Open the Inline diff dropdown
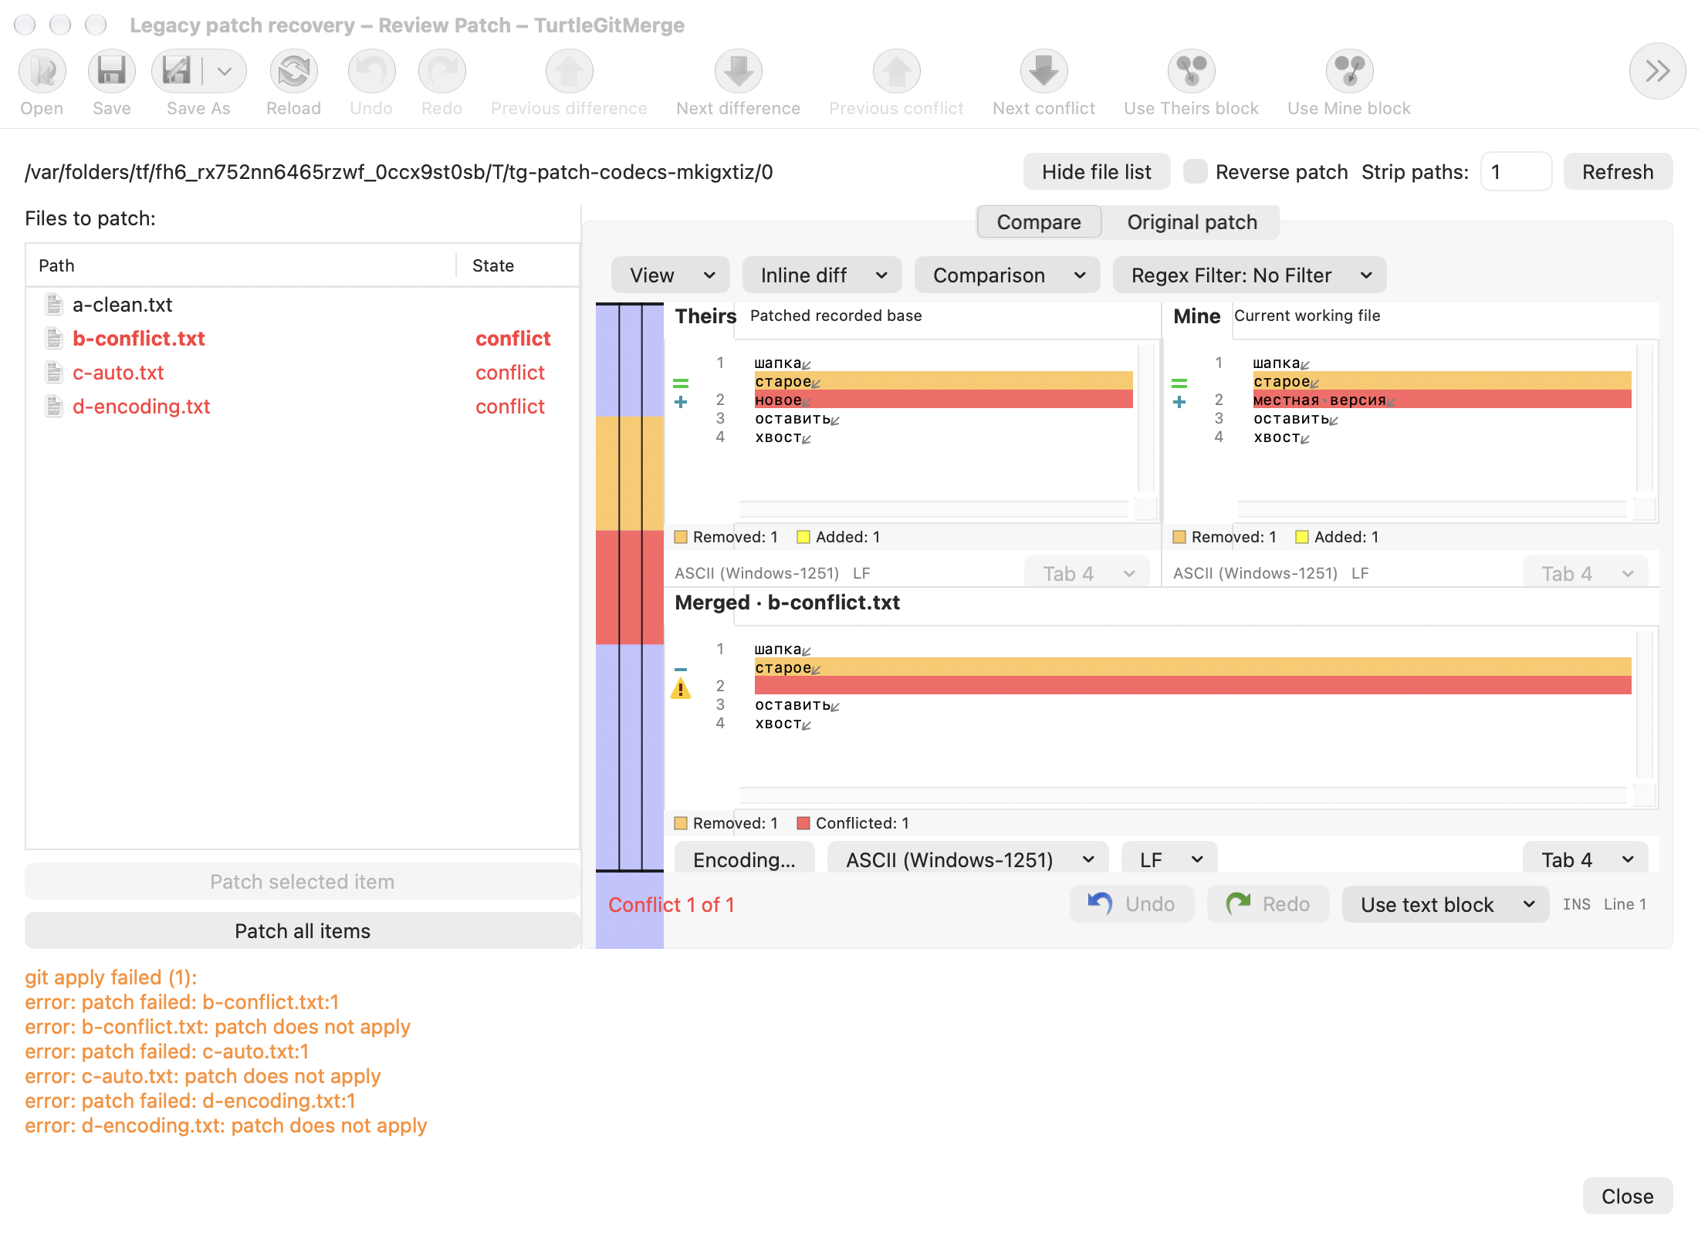The width and height of the screenshot is (1698, 1239). point(822,275)
